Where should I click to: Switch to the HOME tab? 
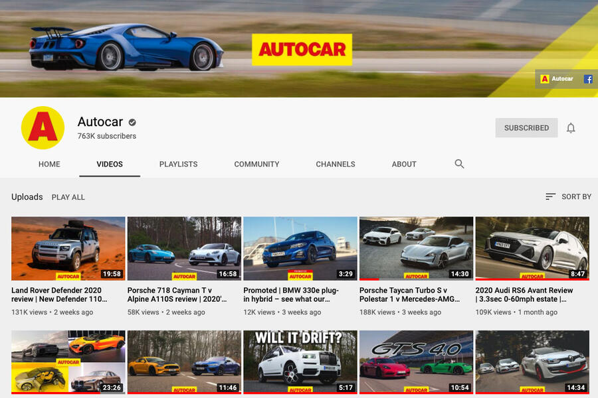click(x=49, y=164)
